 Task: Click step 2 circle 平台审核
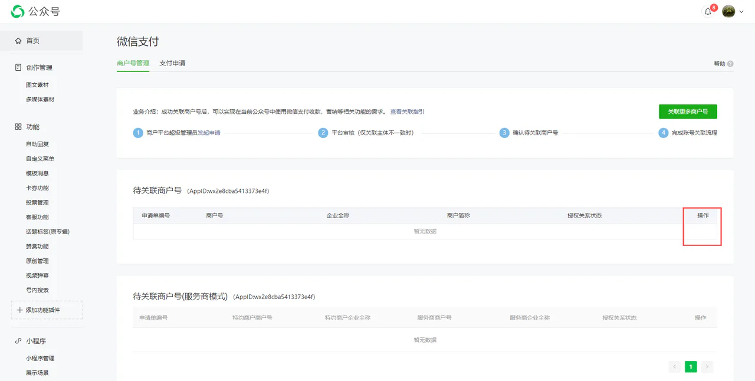click(323, 133)
